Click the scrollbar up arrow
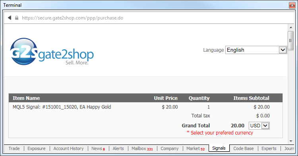 [291, 27]
